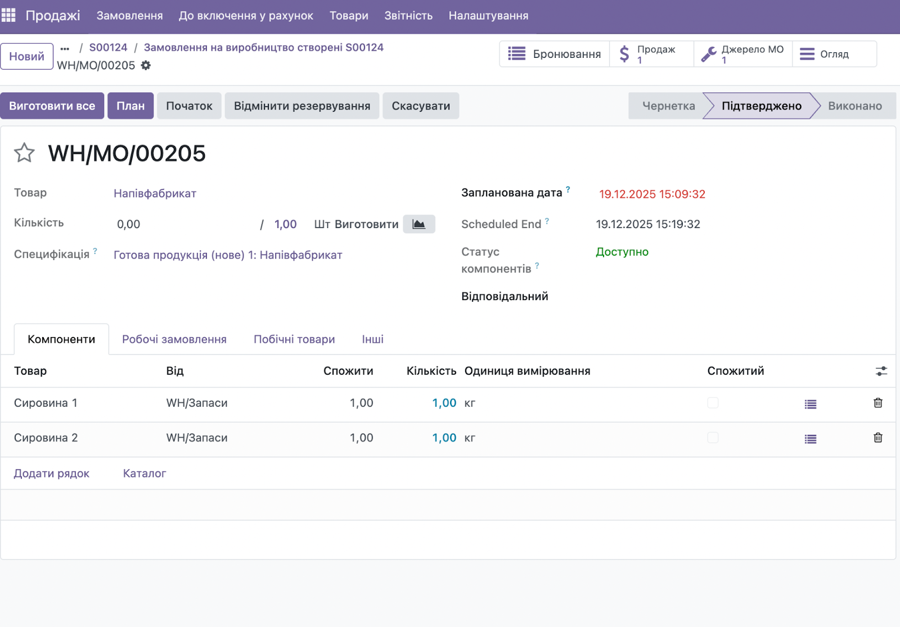Open the apps grid menu icon
This screenshot has width=900, height=627.
pyautogui.click(x=8, y=15)
